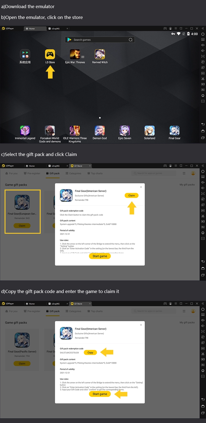This screenshot has width=206, height=423.
Task: Select Gift pack tab in step c store
Action: tap(53, 173)
